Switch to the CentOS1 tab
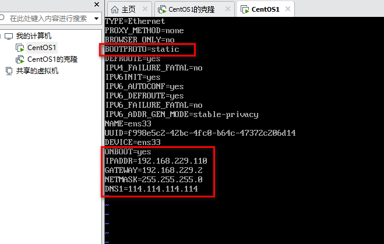 coord(266,9)
